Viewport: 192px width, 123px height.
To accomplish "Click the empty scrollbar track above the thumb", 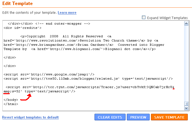I will click(186, 63).
